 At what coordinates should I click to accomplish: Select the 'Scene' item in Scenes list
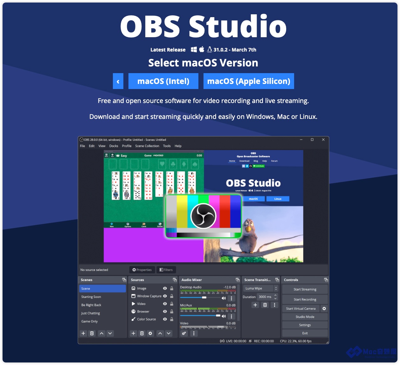(102, 289)
